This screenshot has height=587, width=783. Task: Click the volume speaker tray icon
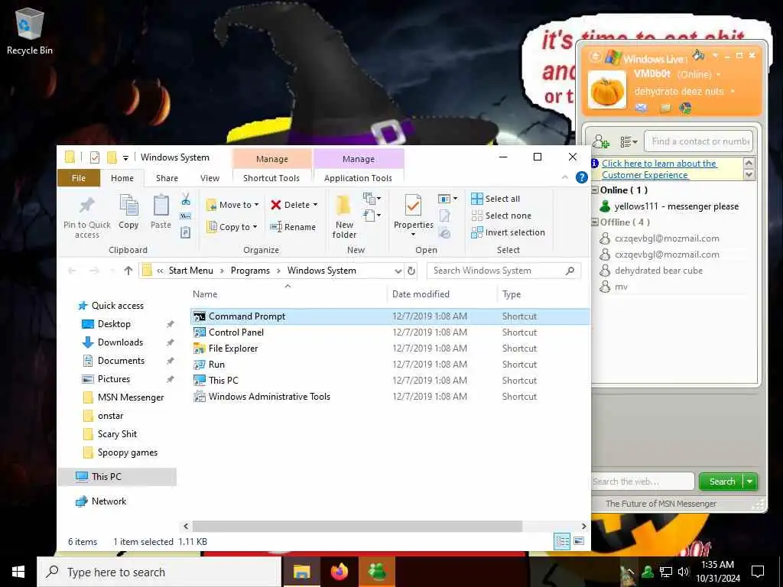684,572
